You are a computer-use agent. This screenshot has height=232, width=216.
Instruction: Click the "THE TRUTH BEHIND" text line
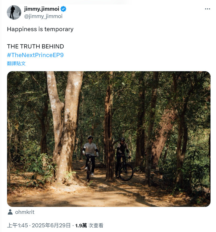(x=35, y=46)
